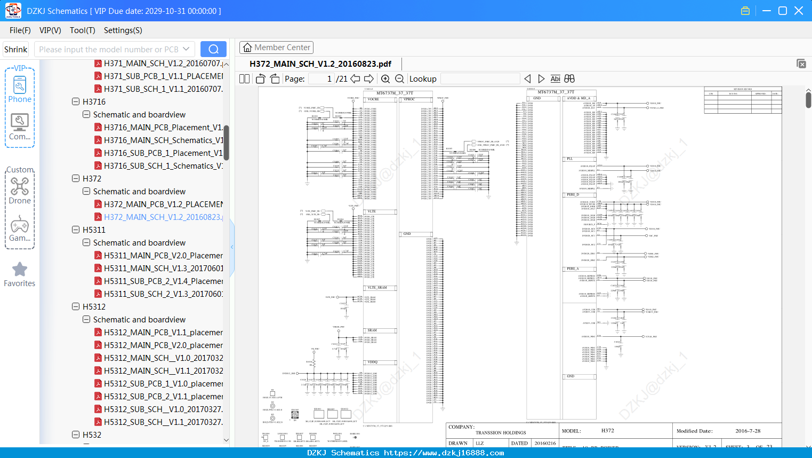Click the blue search button
The height and width of the screenshot is (458, 812).
click(x=213, y=49)
